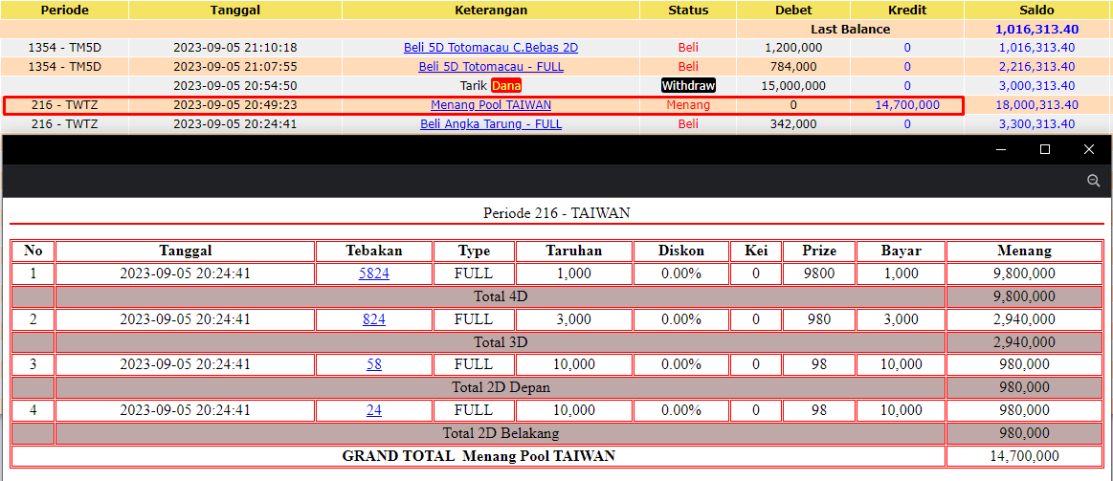Select the Prize column header
This screenshot has width=1113, height=481.
tap(819, 251)
